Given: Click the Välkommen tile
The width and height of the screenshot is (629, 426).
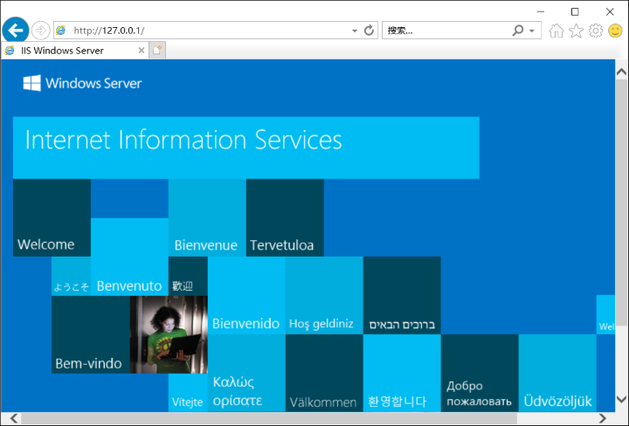Looking at the screenshot, I should point(324,373).
